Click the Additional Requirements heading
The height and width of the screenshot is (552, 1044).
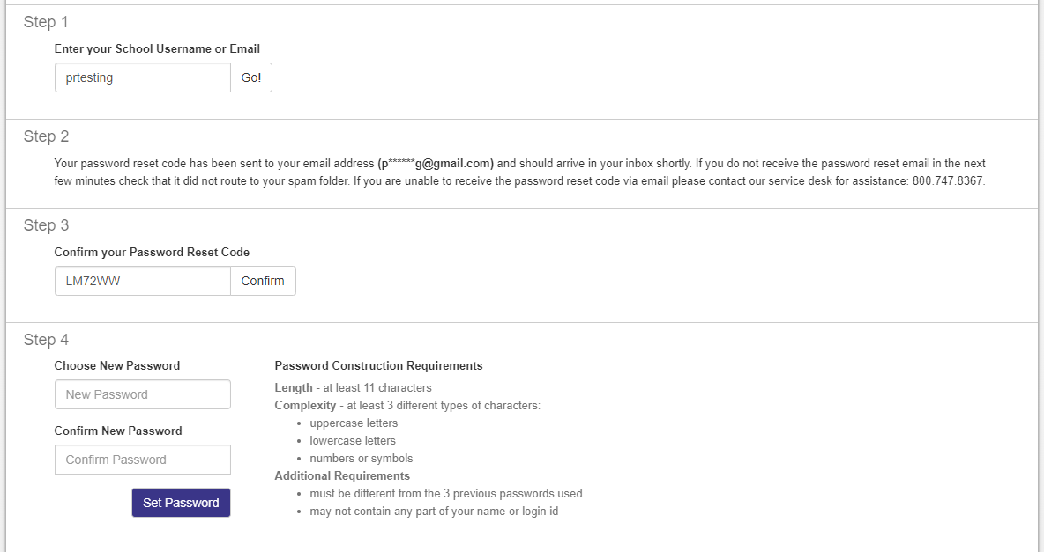[342, 475]
